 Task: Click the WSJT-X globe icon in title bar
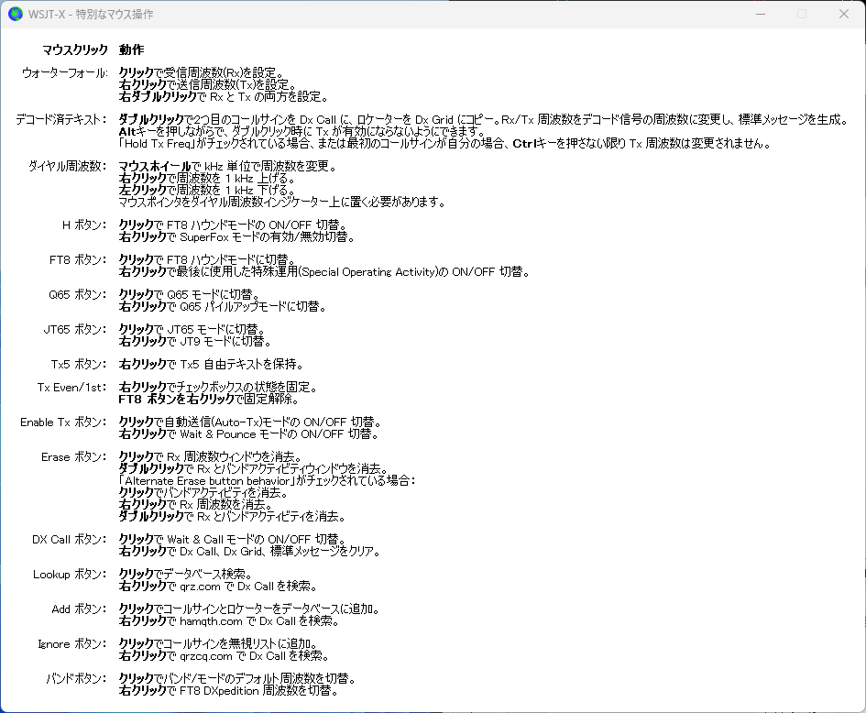(16, 14)
